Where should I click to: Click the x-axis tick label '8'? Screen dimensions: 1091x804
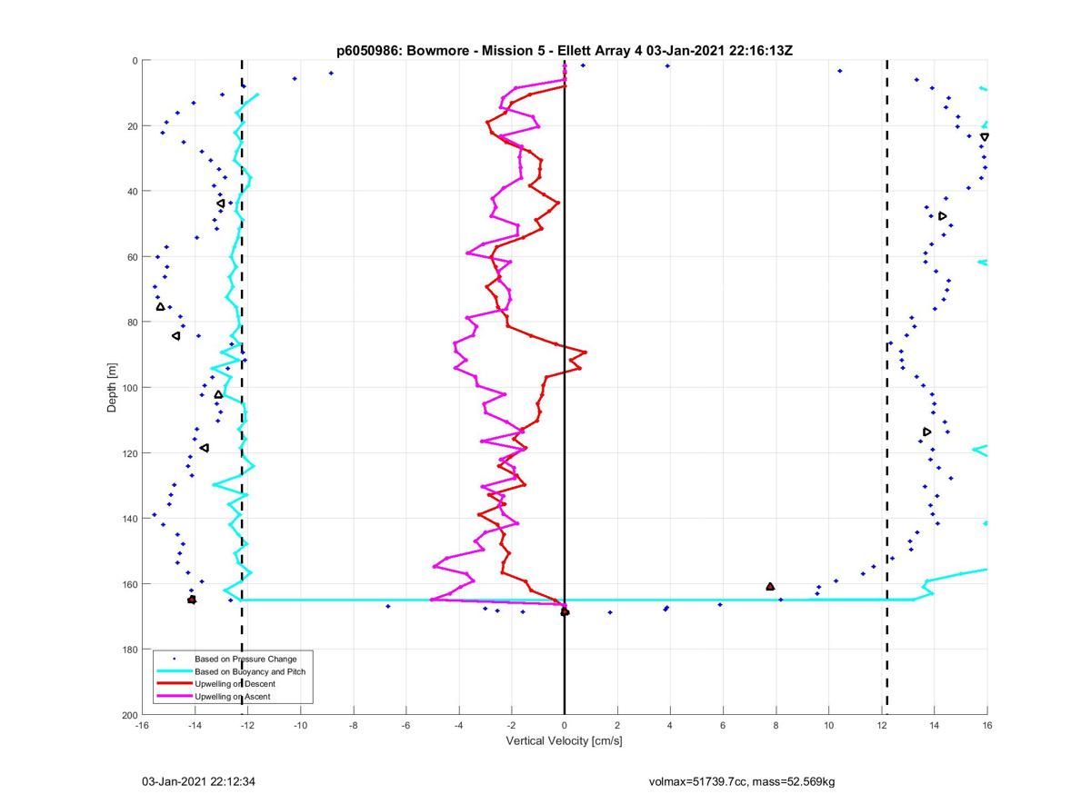776,726
